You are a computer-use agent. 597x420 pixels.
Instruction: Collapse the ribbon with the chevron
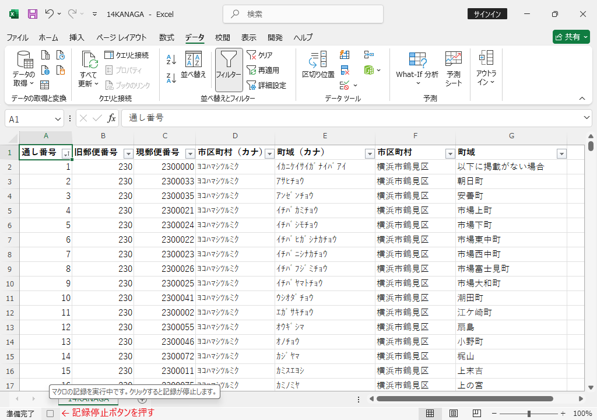tap(582, 99)
